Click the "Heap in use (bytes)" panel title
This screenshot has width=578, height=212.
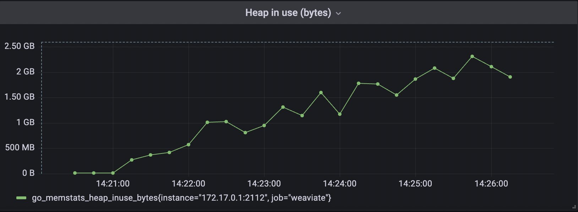tap(288, 13)
